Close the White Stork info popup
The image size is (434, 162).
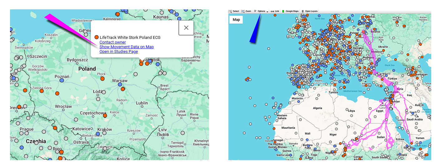(x=186, y=28)
